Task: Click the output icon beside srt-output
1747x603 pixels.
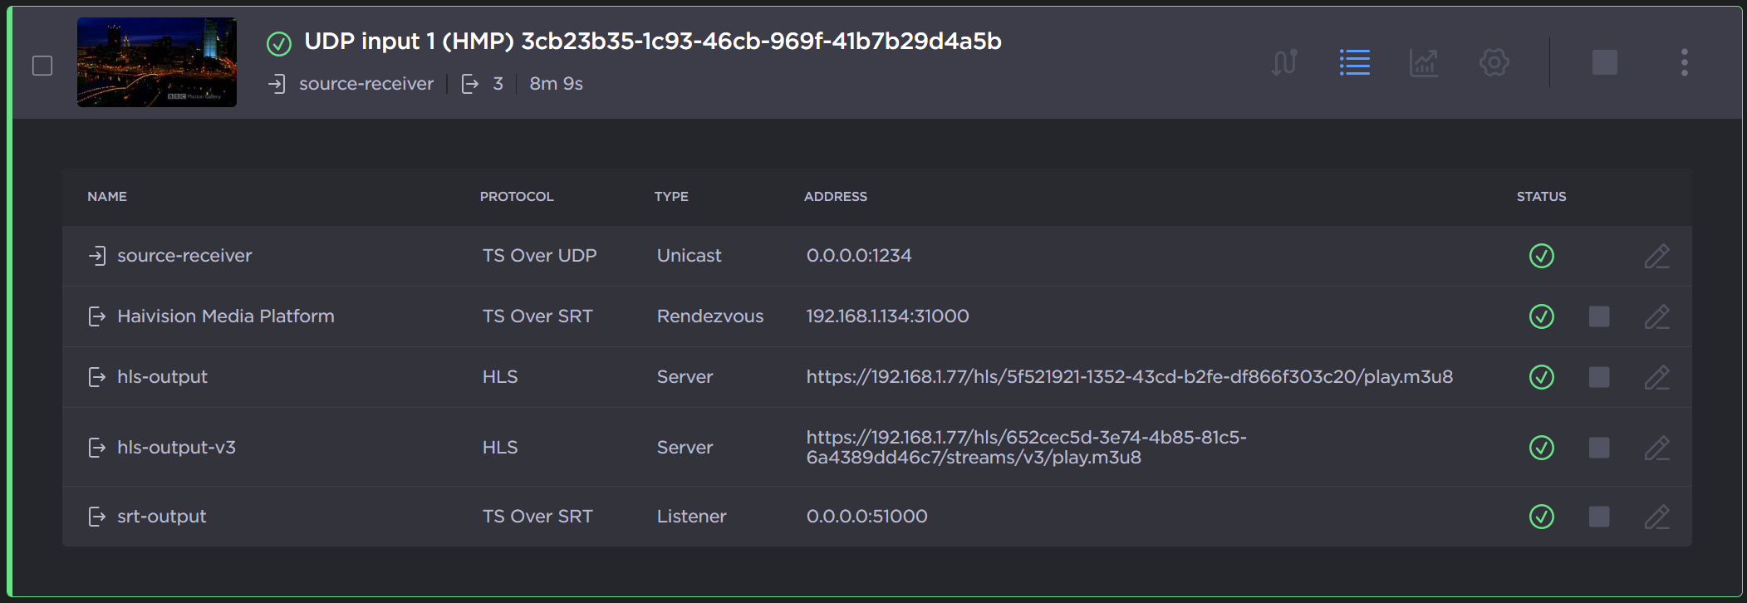Action: [98, 516]
